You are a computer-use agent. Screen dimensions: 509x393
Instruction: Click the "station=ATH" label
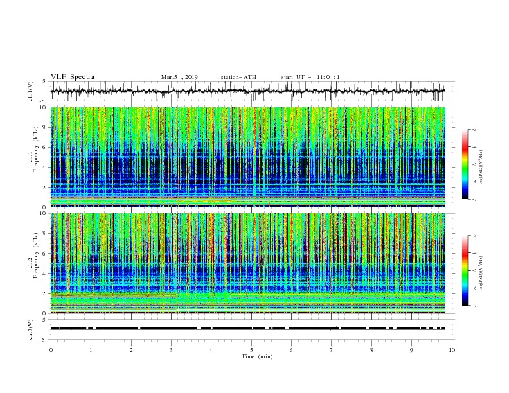pyautogui.click(x=238, y=77)
